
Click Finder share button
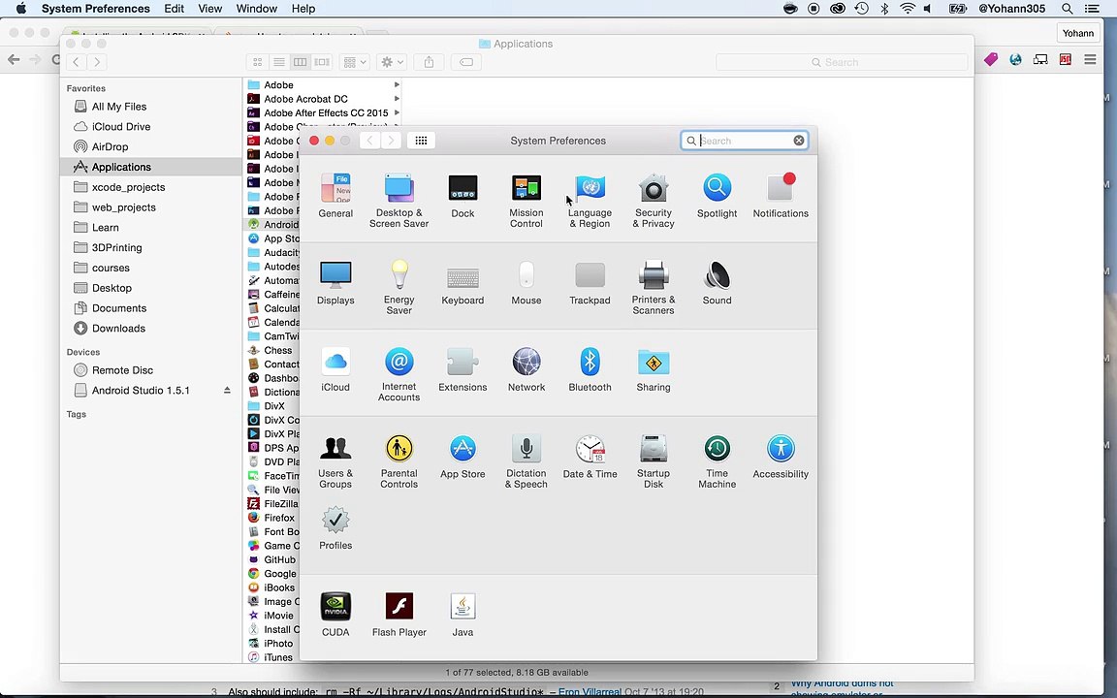pos(429,62)
